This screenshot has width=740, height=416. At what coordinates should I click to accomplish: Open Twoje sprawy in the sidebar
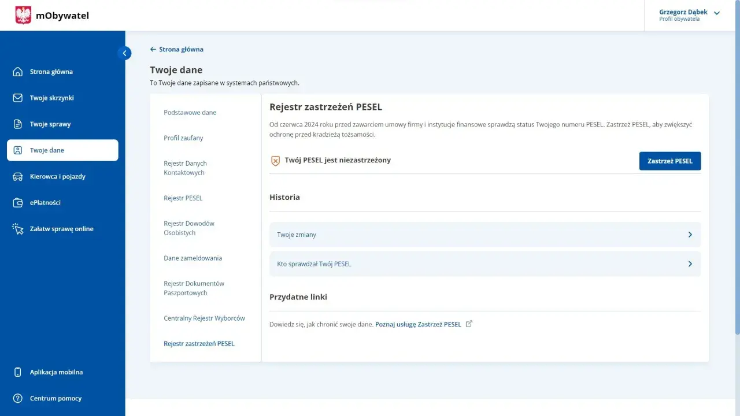point(62,124)
